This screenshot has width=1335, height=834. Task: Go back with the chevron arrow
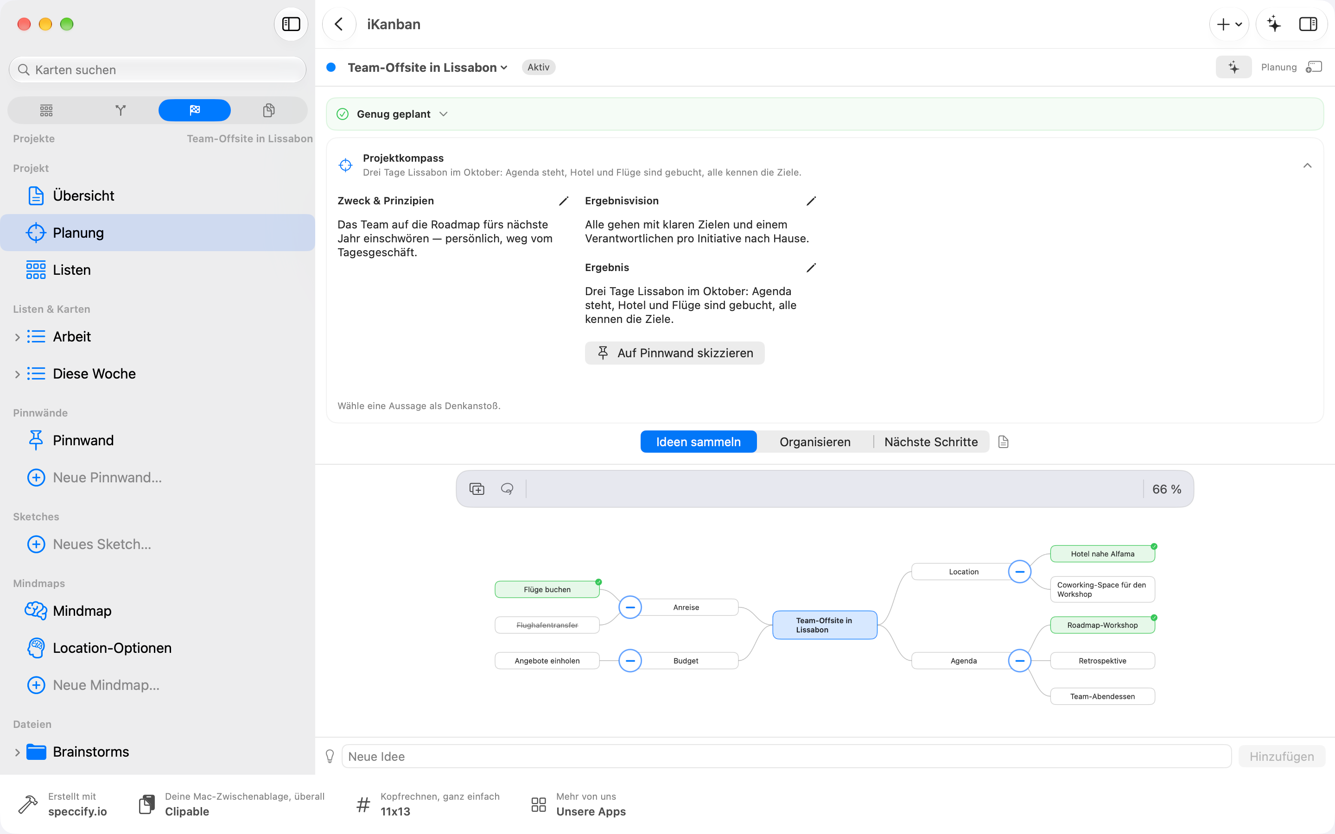pyautogui.click(x=339, y=24)
